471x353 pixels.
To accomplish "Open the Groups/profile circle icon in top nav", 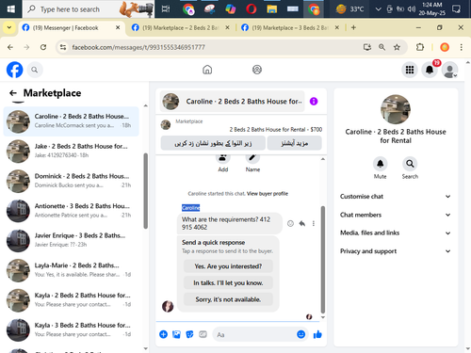I will pos(257,70).
